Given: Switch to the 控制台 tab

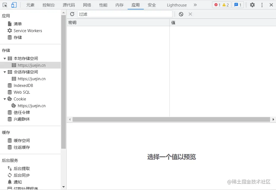Looking at the screenshot, I should pyautogui.click(x=49, y=5).
